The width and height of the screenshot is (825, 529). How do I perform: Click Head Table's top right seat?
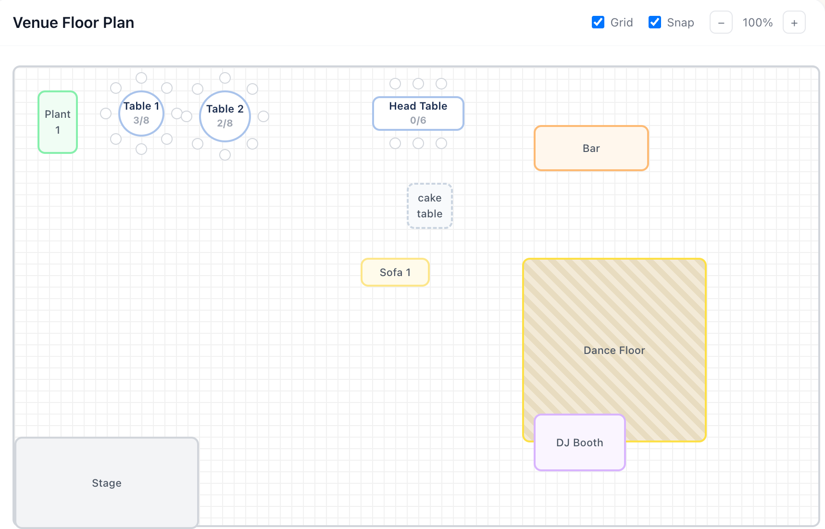tap(441, 84)
